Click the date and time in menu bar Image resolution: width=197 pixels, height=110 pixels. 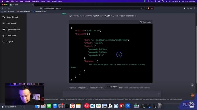tap(189, 1)
